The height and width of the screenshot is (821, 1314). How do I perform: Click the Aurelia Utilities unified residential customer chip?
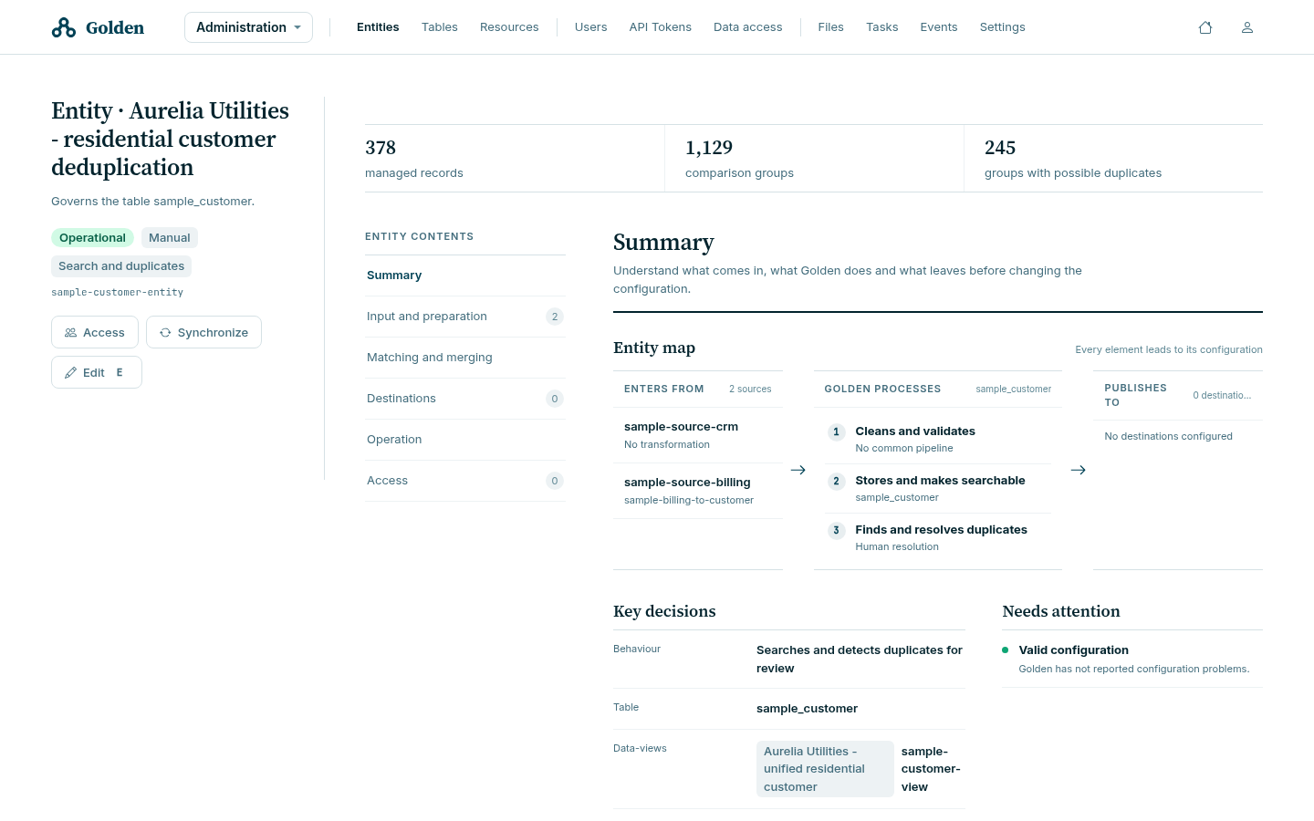point(825,769)
